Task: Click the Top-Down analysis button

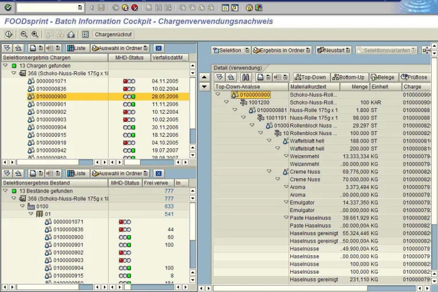Action: pyautogui.click(x=310, y=77)
